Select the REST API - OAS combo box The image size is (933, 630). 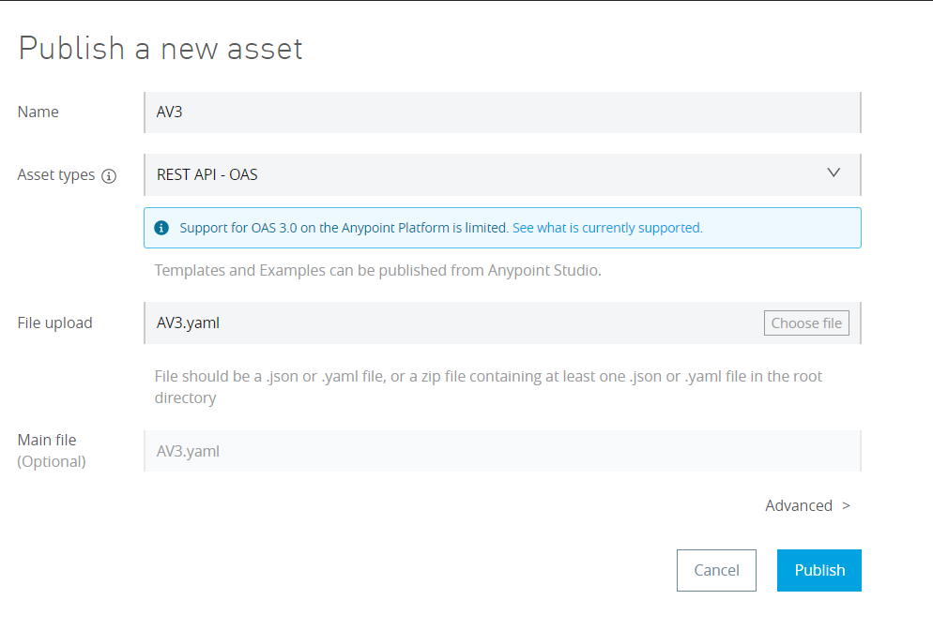point(502,174)
